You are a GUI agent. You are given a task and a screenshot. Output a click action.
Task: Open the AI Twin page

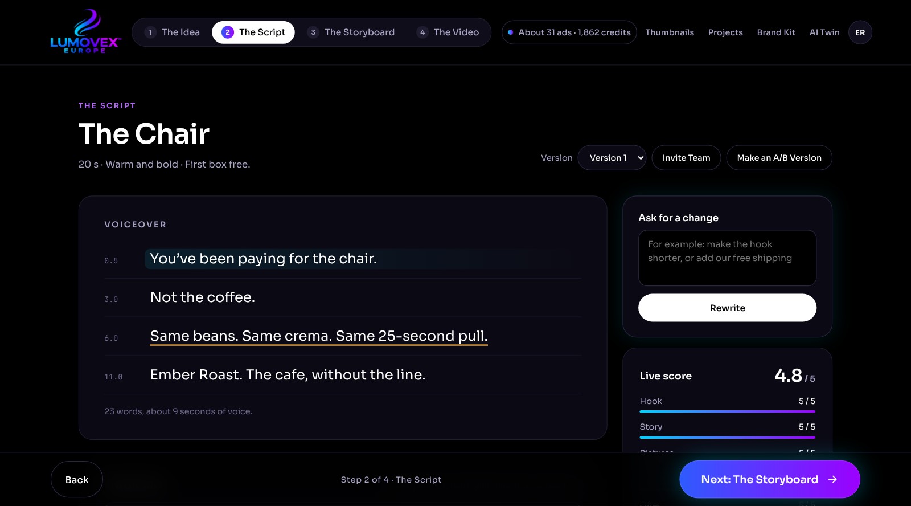824,32
